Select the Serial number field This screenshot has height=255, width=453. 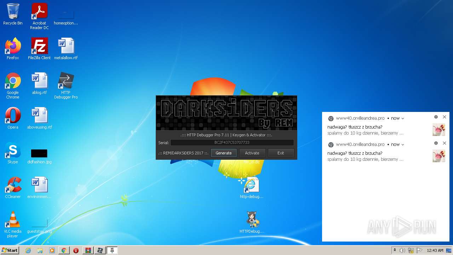(232, 142)
